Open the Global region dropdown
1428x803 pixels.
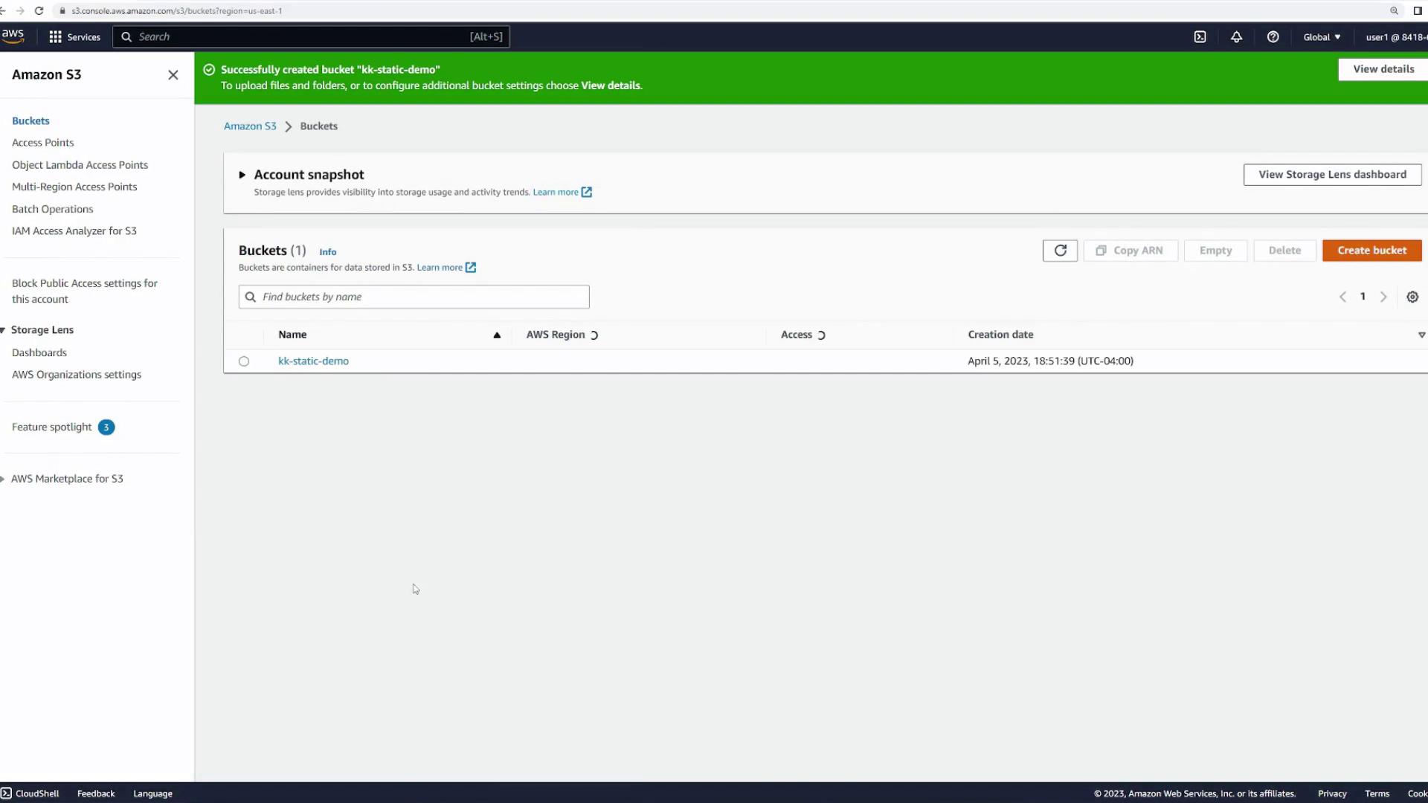click(1322, 37)
